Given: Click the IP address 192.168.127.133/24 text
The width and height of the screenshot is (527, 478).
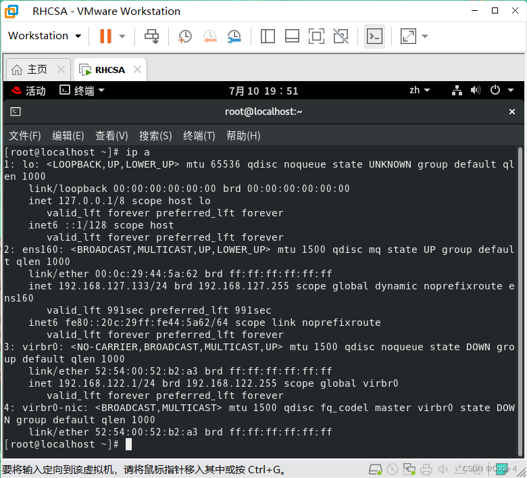Looking at the screenshot, I should click(x=113, y=286).
